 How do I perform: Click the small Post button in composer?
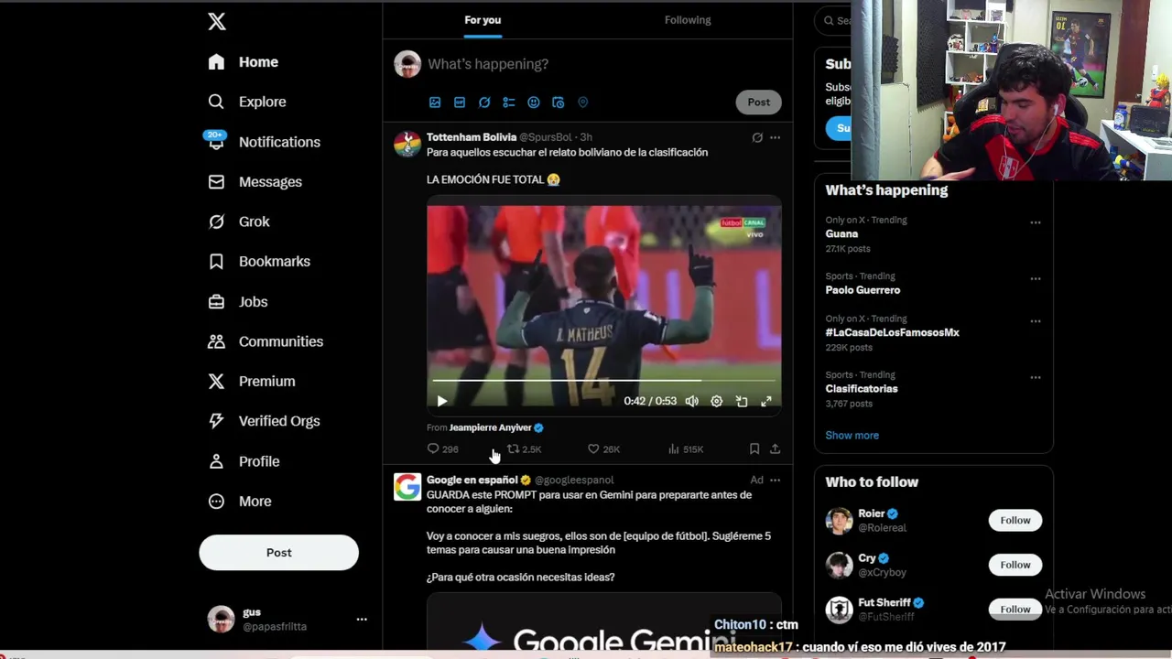click(758, 103)
